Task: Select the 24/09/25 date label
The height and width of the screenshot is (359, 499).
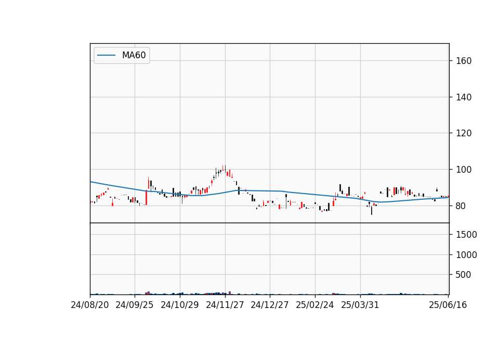Action: pyautogui.click(x=134, y=305)
